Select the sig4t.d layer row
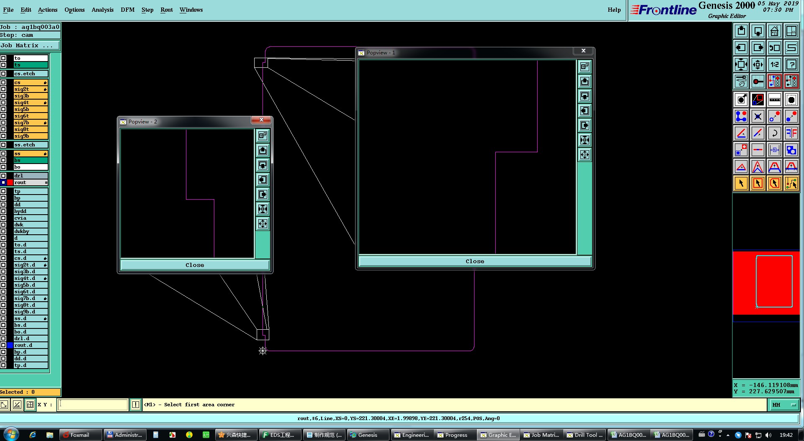The image size is (804, 441). tap(31, 278)
